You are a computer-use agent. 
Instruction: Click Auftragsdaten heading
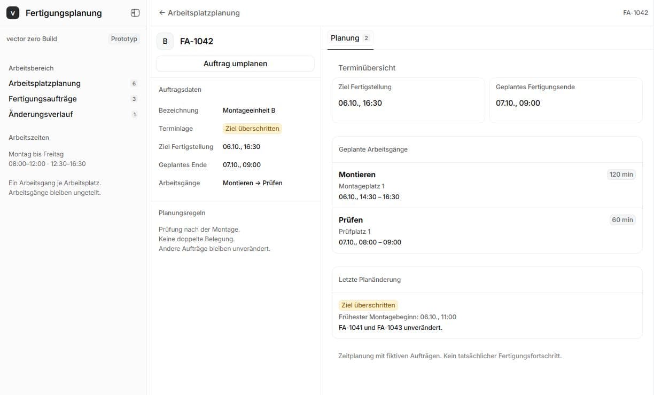click(180, 90)
